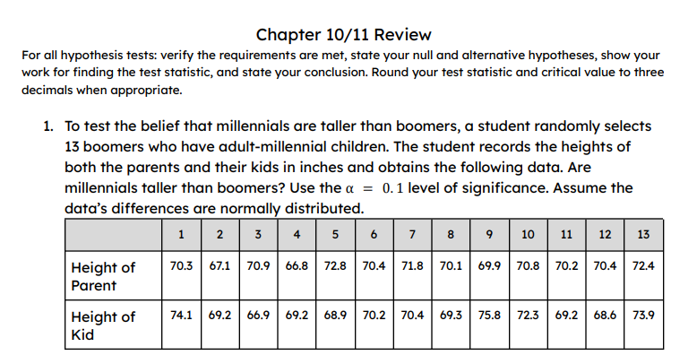Viewport: 697px width, 364px height.
Task: Click the "Height of Parent" row label
Action: (x=103, y=276)
